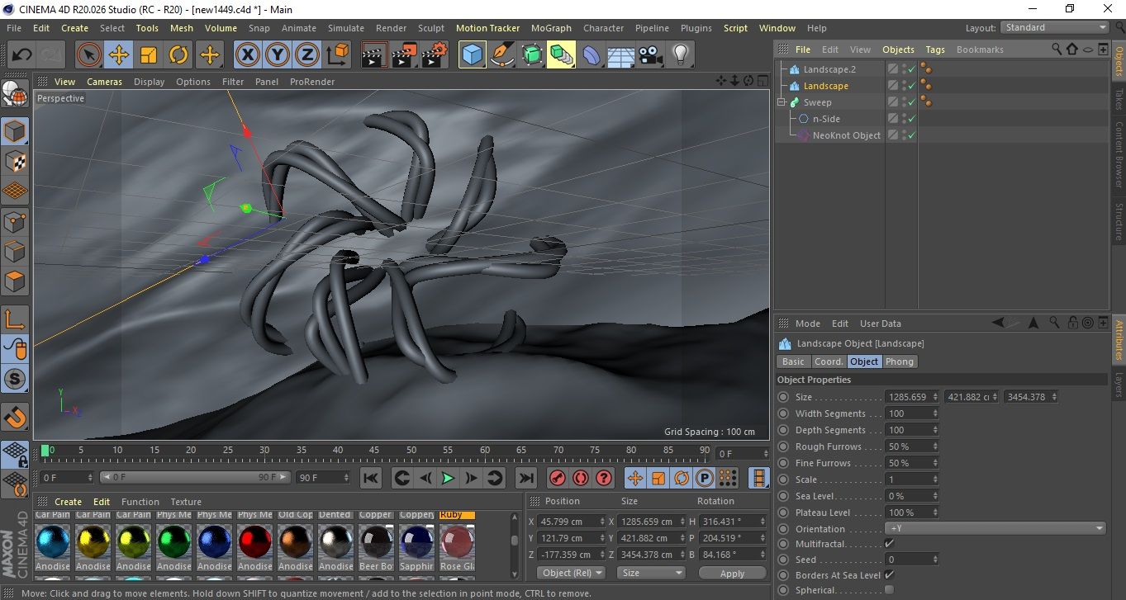This screenshot has height=600, width=1126.
Task: Switch to the Coord. tab
Action: click(829, 361)
